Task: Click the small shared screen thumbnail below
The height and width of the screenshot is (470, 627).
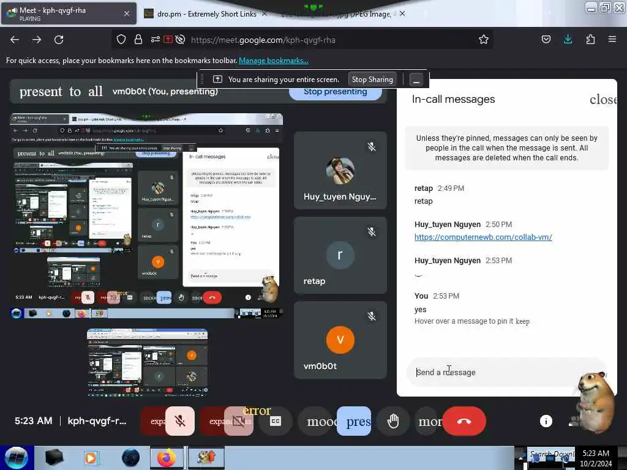Action: [147, 362]
